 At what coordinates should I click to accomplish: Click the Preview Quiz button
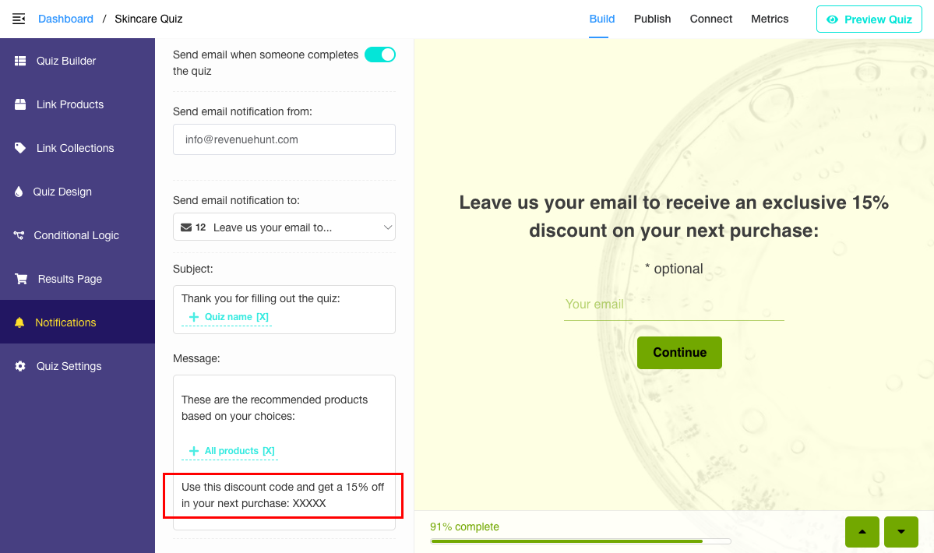click(869, 19)
